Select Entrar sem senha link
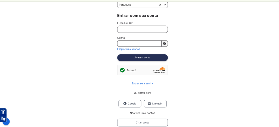The image size is (279, 127). tap(142, 83)
